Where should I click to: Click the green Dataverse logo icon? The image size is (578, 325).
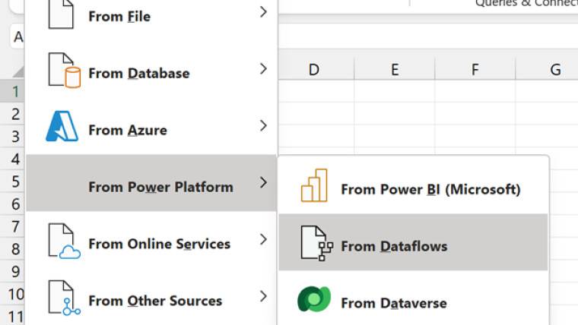coord(314,300)
